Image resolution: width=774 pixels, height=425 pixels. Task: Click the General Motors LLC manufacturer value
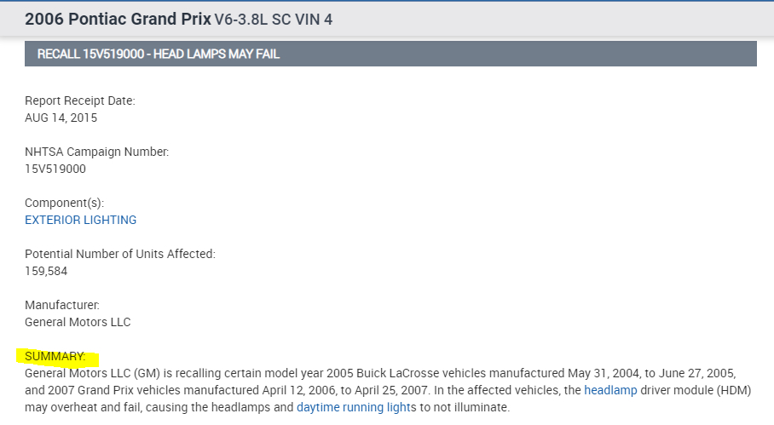[78, 322]
